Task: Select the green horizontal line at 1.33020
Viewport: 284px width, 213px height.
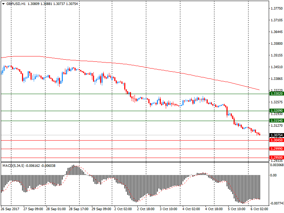Action: pyautogui.click(x=135, y=94)
